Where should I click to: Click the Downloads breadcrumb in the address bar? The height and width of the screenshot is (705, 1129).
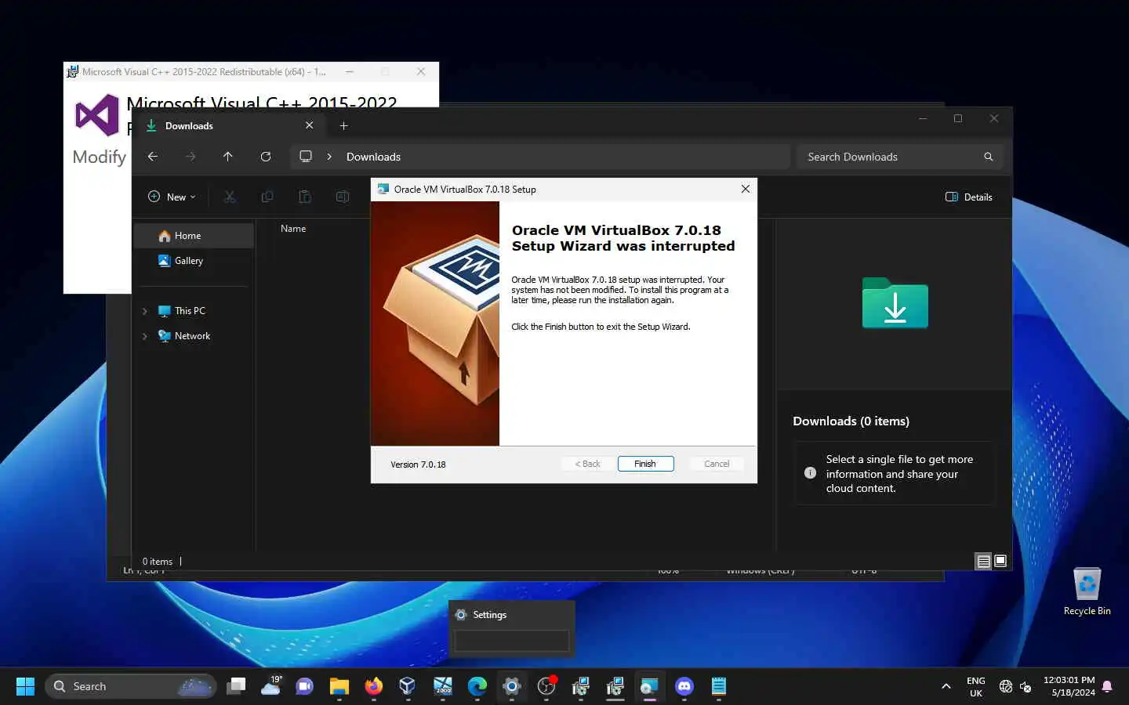point(373,157)
